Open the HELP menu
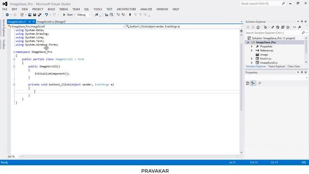 pyautogui.click(x=176, y=9)
